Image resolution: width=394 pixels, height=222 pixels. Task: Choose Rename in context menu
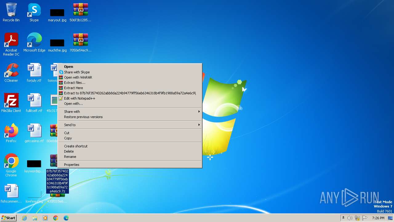point(130,157)
